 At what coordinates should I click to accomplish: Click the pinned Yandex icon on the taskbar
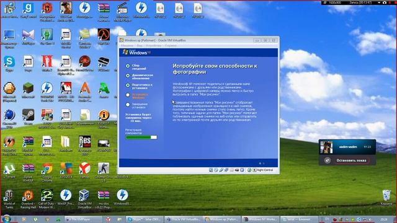108,219
